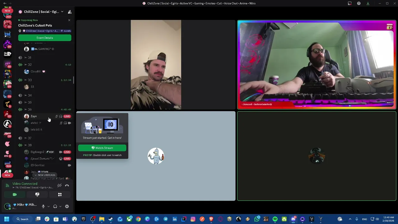Mute the microphone
The height and width of the screenshot is (224, 398).
tap(43, 206)
